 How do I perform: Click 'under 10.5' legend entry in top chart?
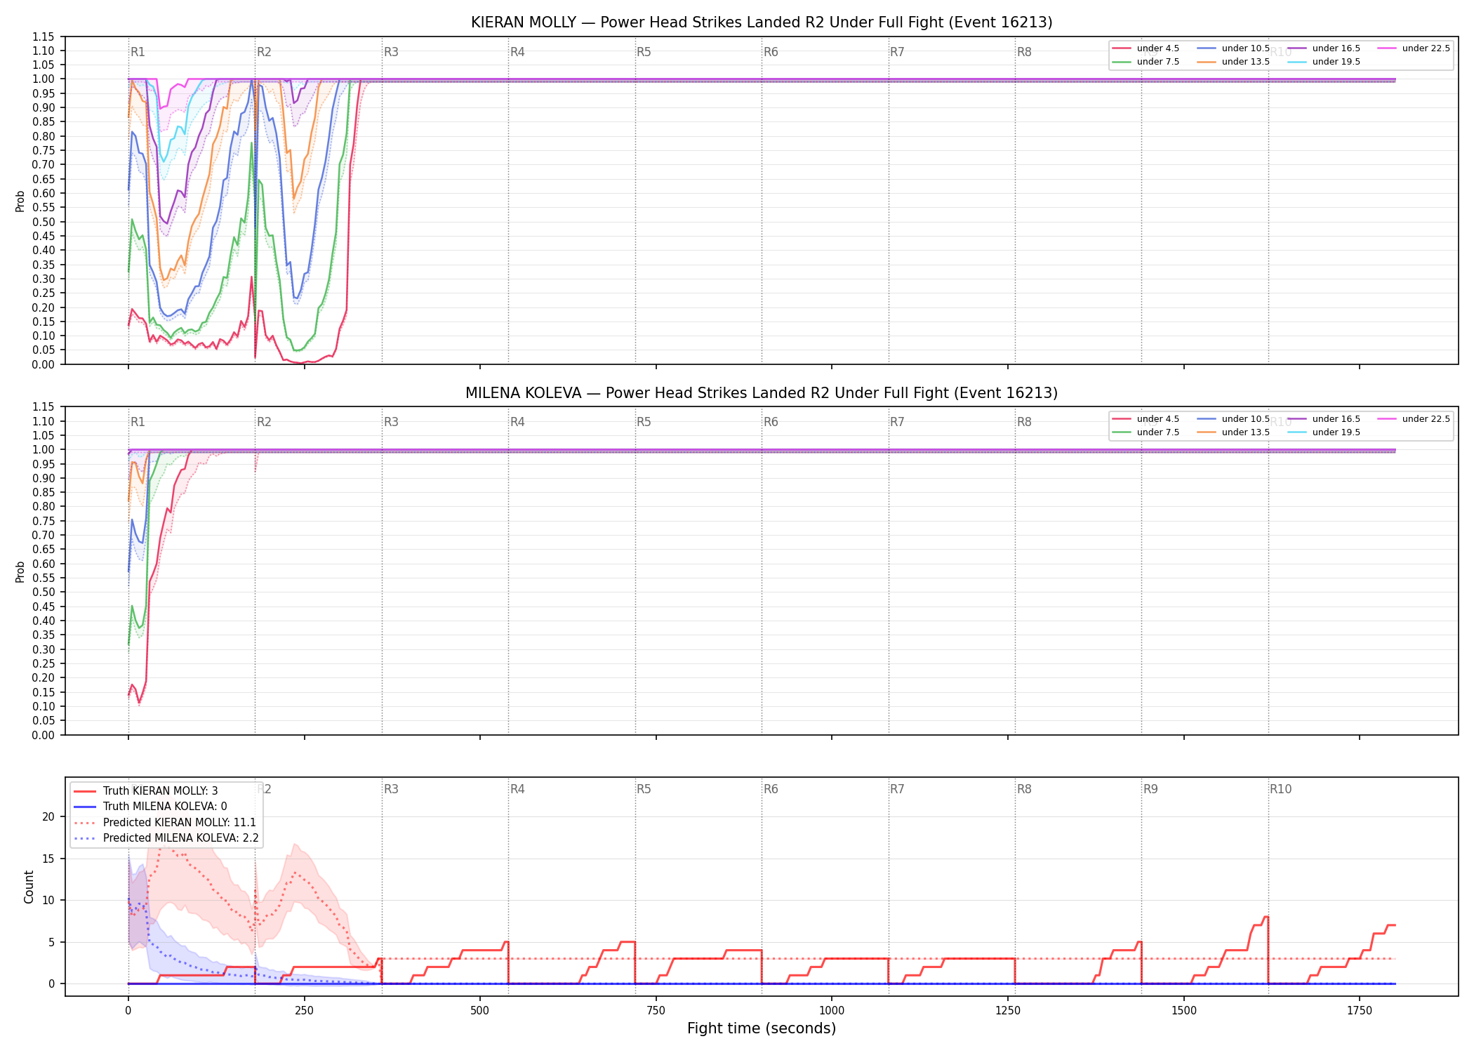click(1234, 48)
